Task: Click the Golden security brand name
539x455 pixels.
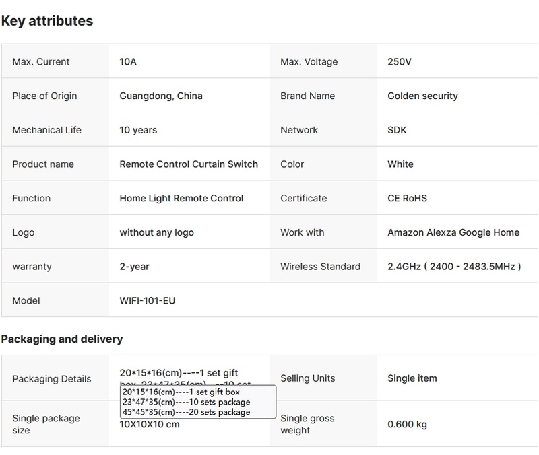Action: [x=422, y=96]
